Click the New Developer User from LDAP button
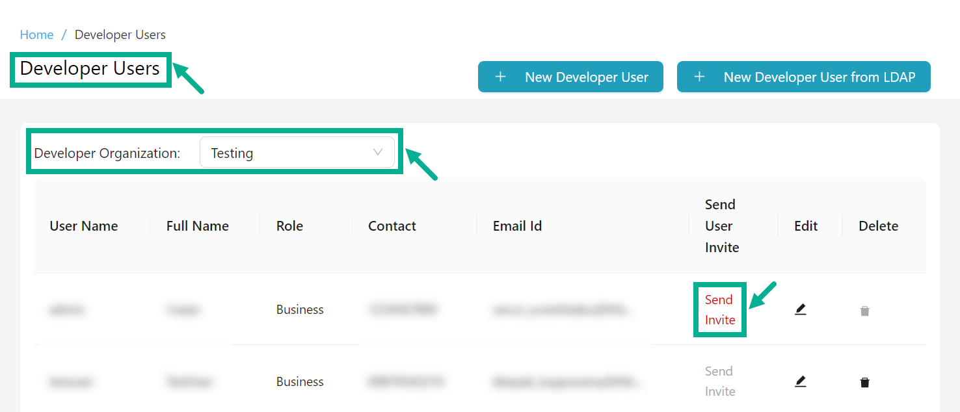The width and height of the screenshot is (960, 412). click(804, 76)
